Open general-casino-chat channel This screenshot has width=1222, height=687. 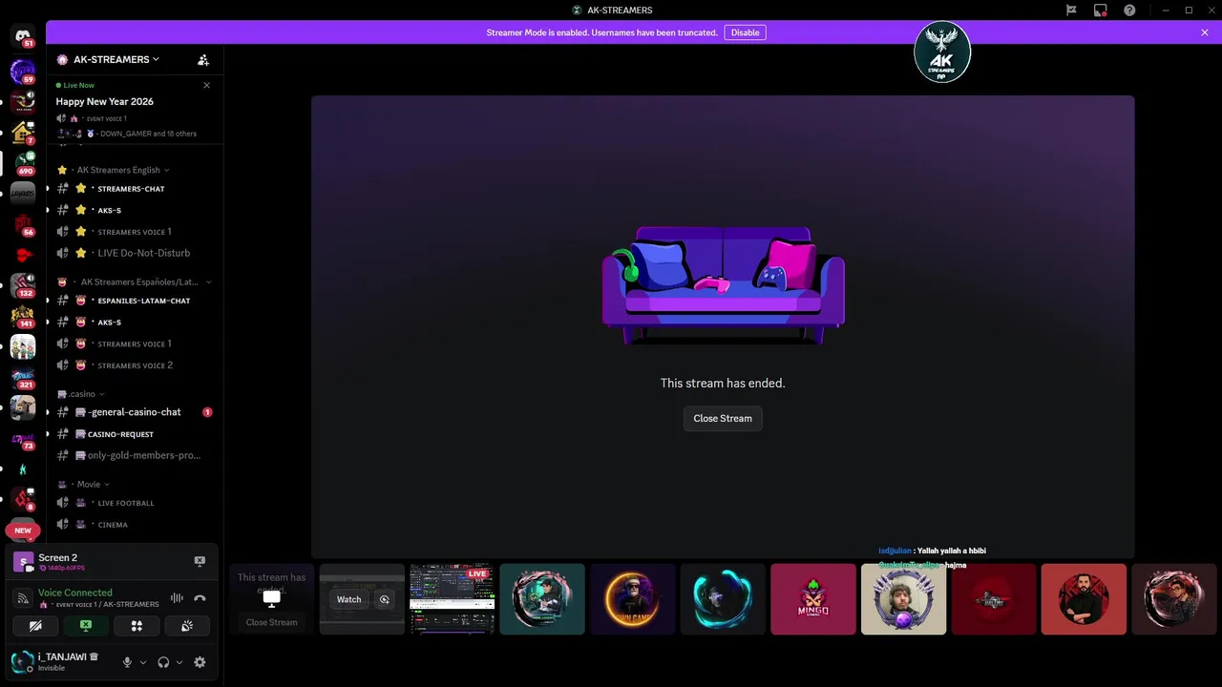[x=134, y=412]
